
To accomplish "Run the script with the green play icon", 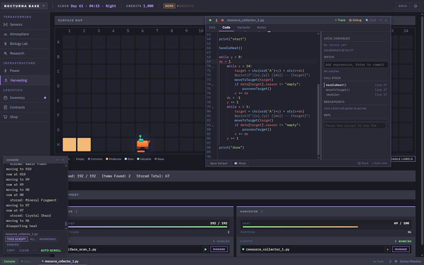I will [x=210, y=20].
